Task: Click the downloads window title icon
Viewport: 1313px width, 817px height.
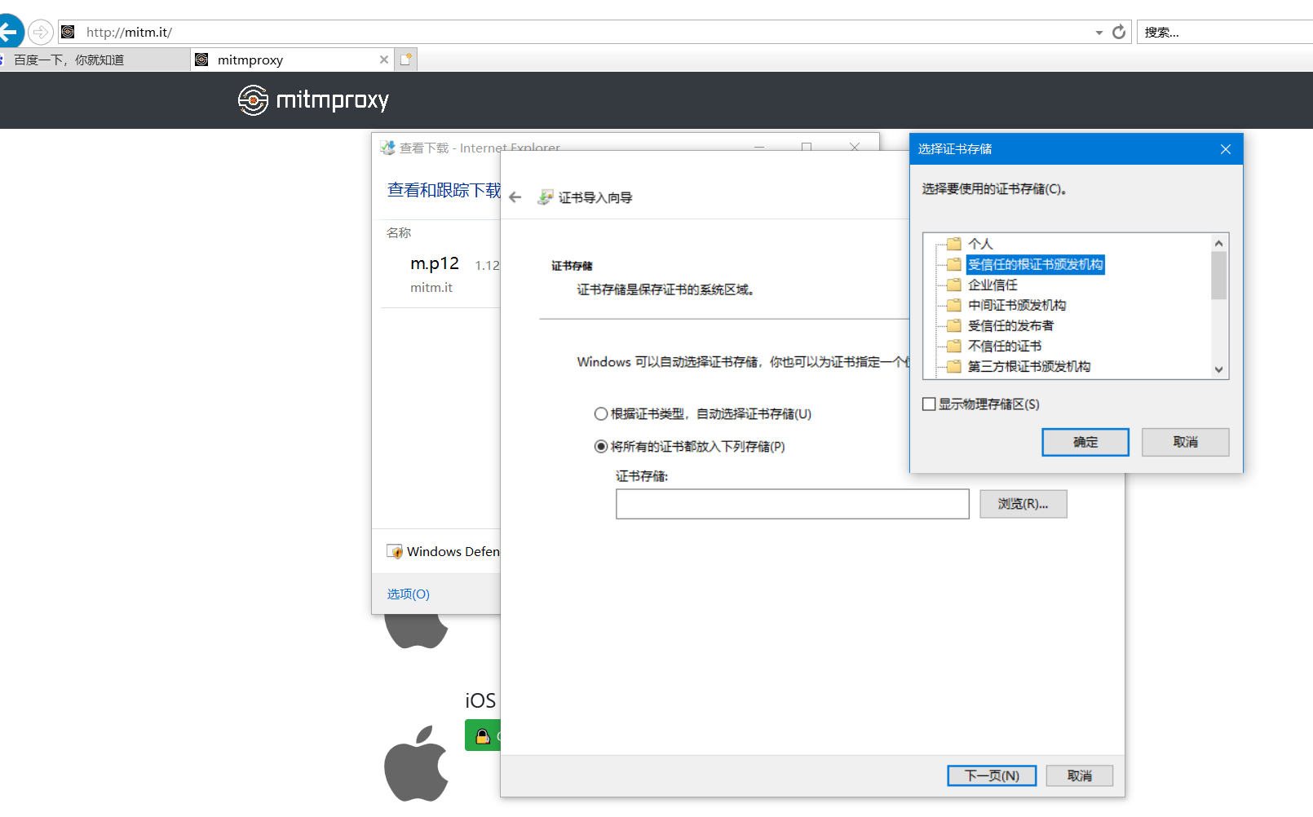Action: [x=387, y=148]
